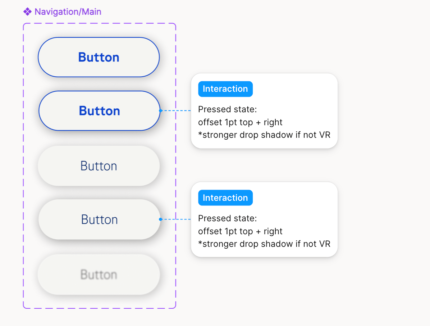430x326 pixels.
Task: Click the purple component diamond icon
Action: point(27,12)
